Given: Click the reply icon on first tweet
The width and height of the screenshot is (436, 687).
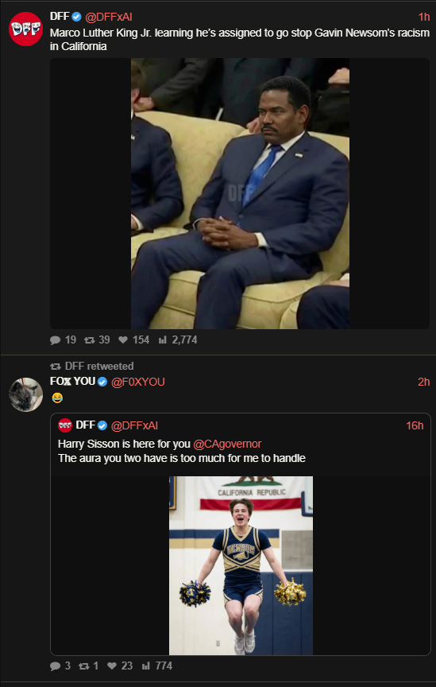Looking at the screenshot, I should tap(55, 340).
